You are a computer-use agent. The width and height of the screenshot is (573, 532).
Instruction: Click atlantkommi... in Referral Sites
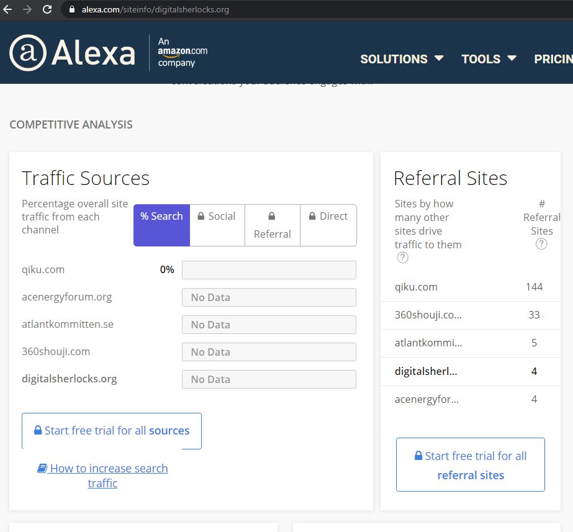[428, 343]
